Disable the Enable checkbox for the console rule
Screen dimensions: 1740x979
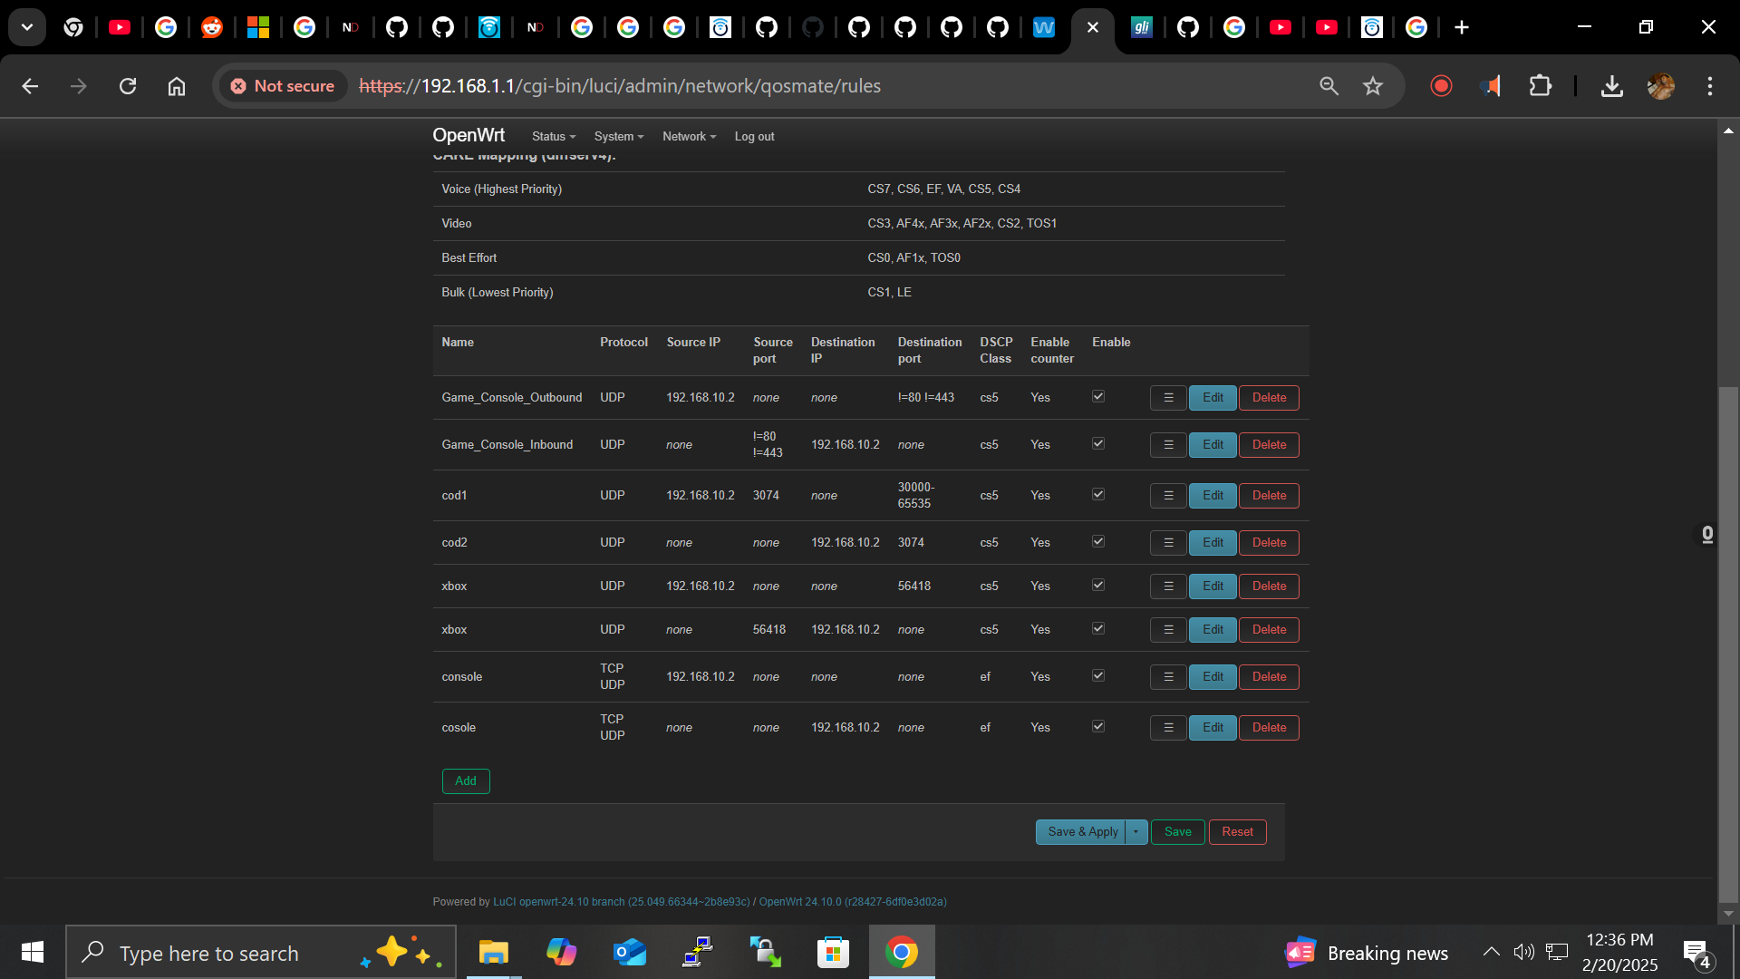[x=1097, y=675]
